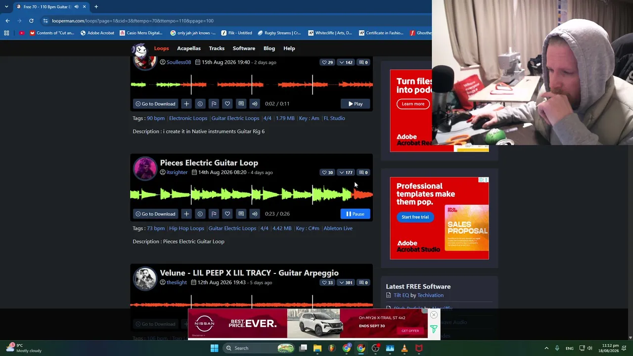Click the 33 likes heart counter
This screenshot has width=633, height=356.
pyautogui.click(x=327, y=283)
